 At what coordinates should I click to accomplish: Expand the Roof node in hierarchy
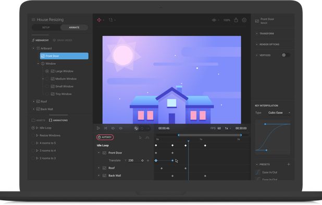[34, 101]
